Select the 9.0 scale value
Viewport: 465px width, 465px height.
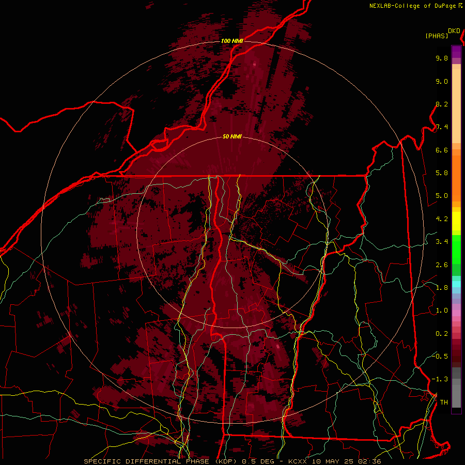pos(442,81)
